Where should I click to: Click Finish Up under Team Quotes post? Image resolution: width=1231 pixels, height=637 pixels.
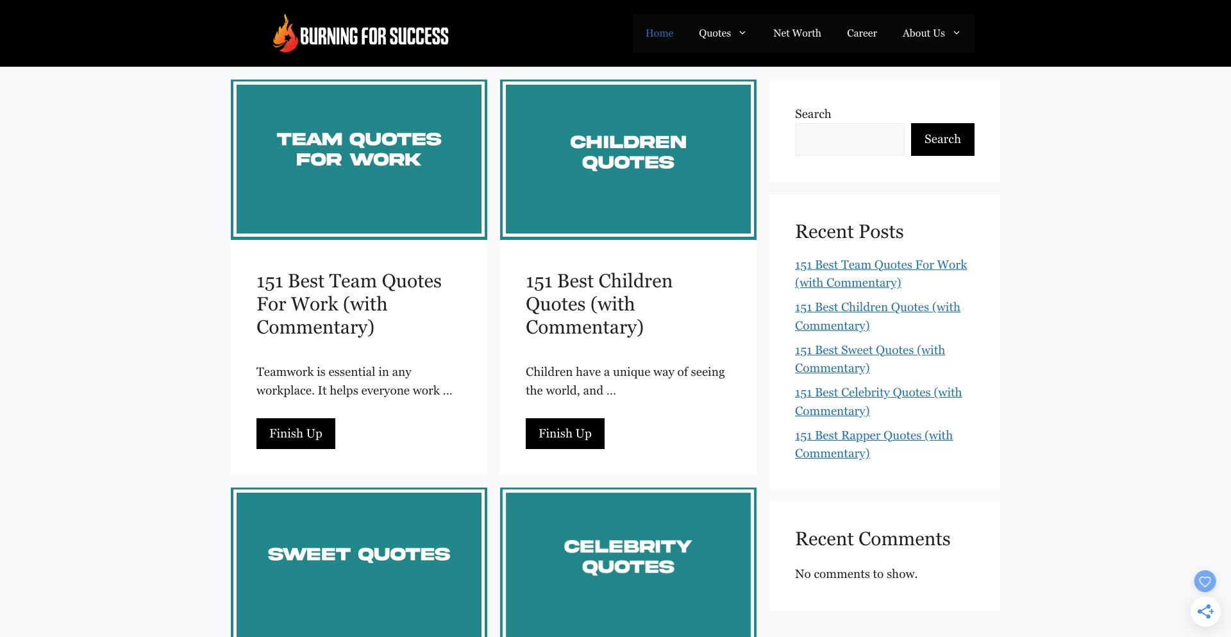pyautogui.click(x=296, y=434)
